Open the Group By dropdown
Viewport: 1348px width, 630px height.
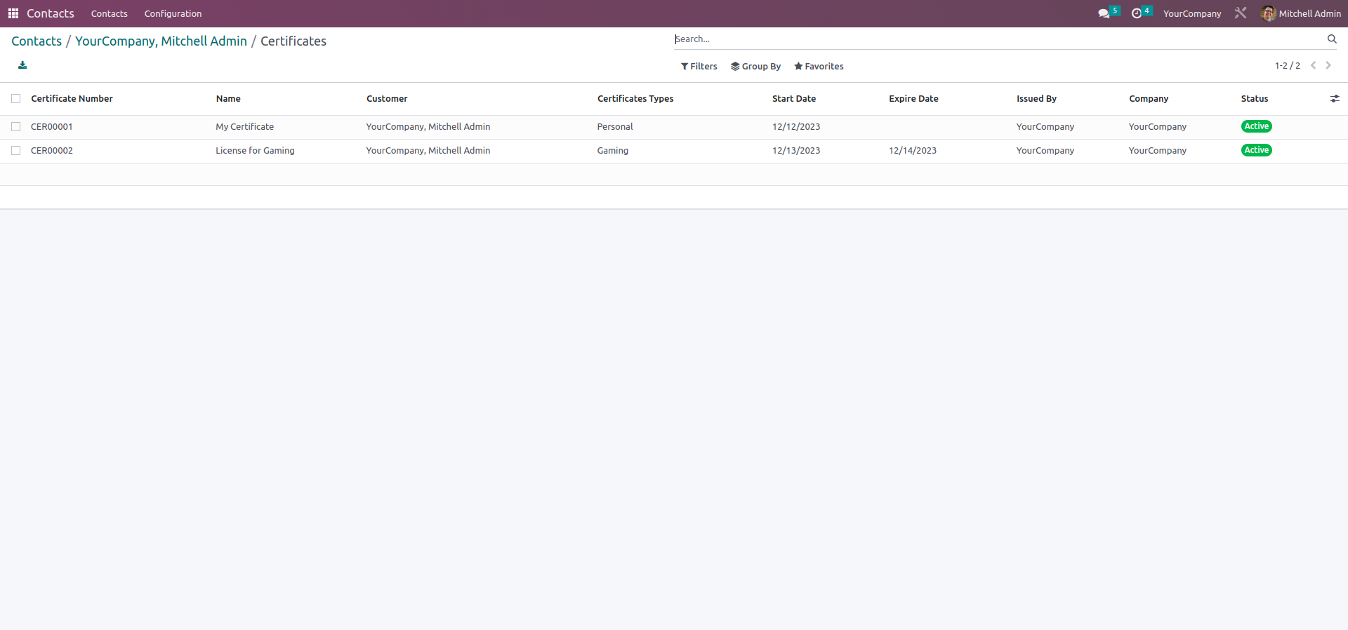[x=755, y=67]
